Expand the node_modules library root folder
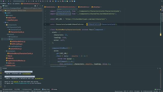 pyautogui.click(x=4, y=10)
